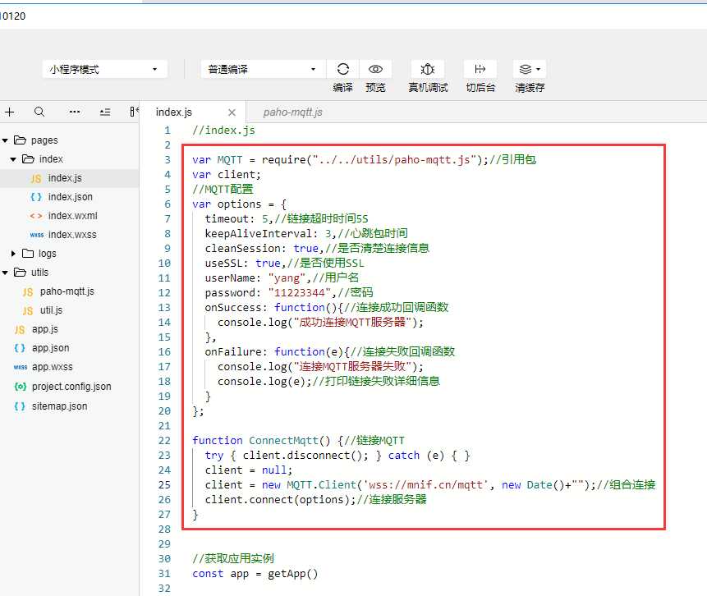This screenshot has width=707, height=596.
Task: Click the config icon of project.config.json
Action: tap(20, 387)
